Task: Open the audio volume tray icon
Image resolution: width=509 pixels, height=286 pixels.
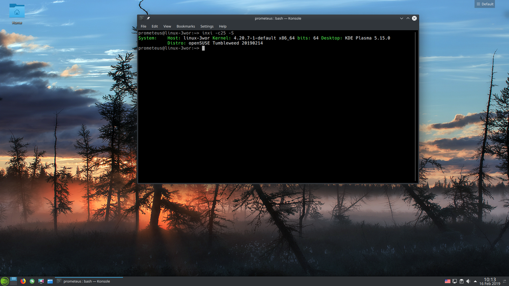Action: 468,281
